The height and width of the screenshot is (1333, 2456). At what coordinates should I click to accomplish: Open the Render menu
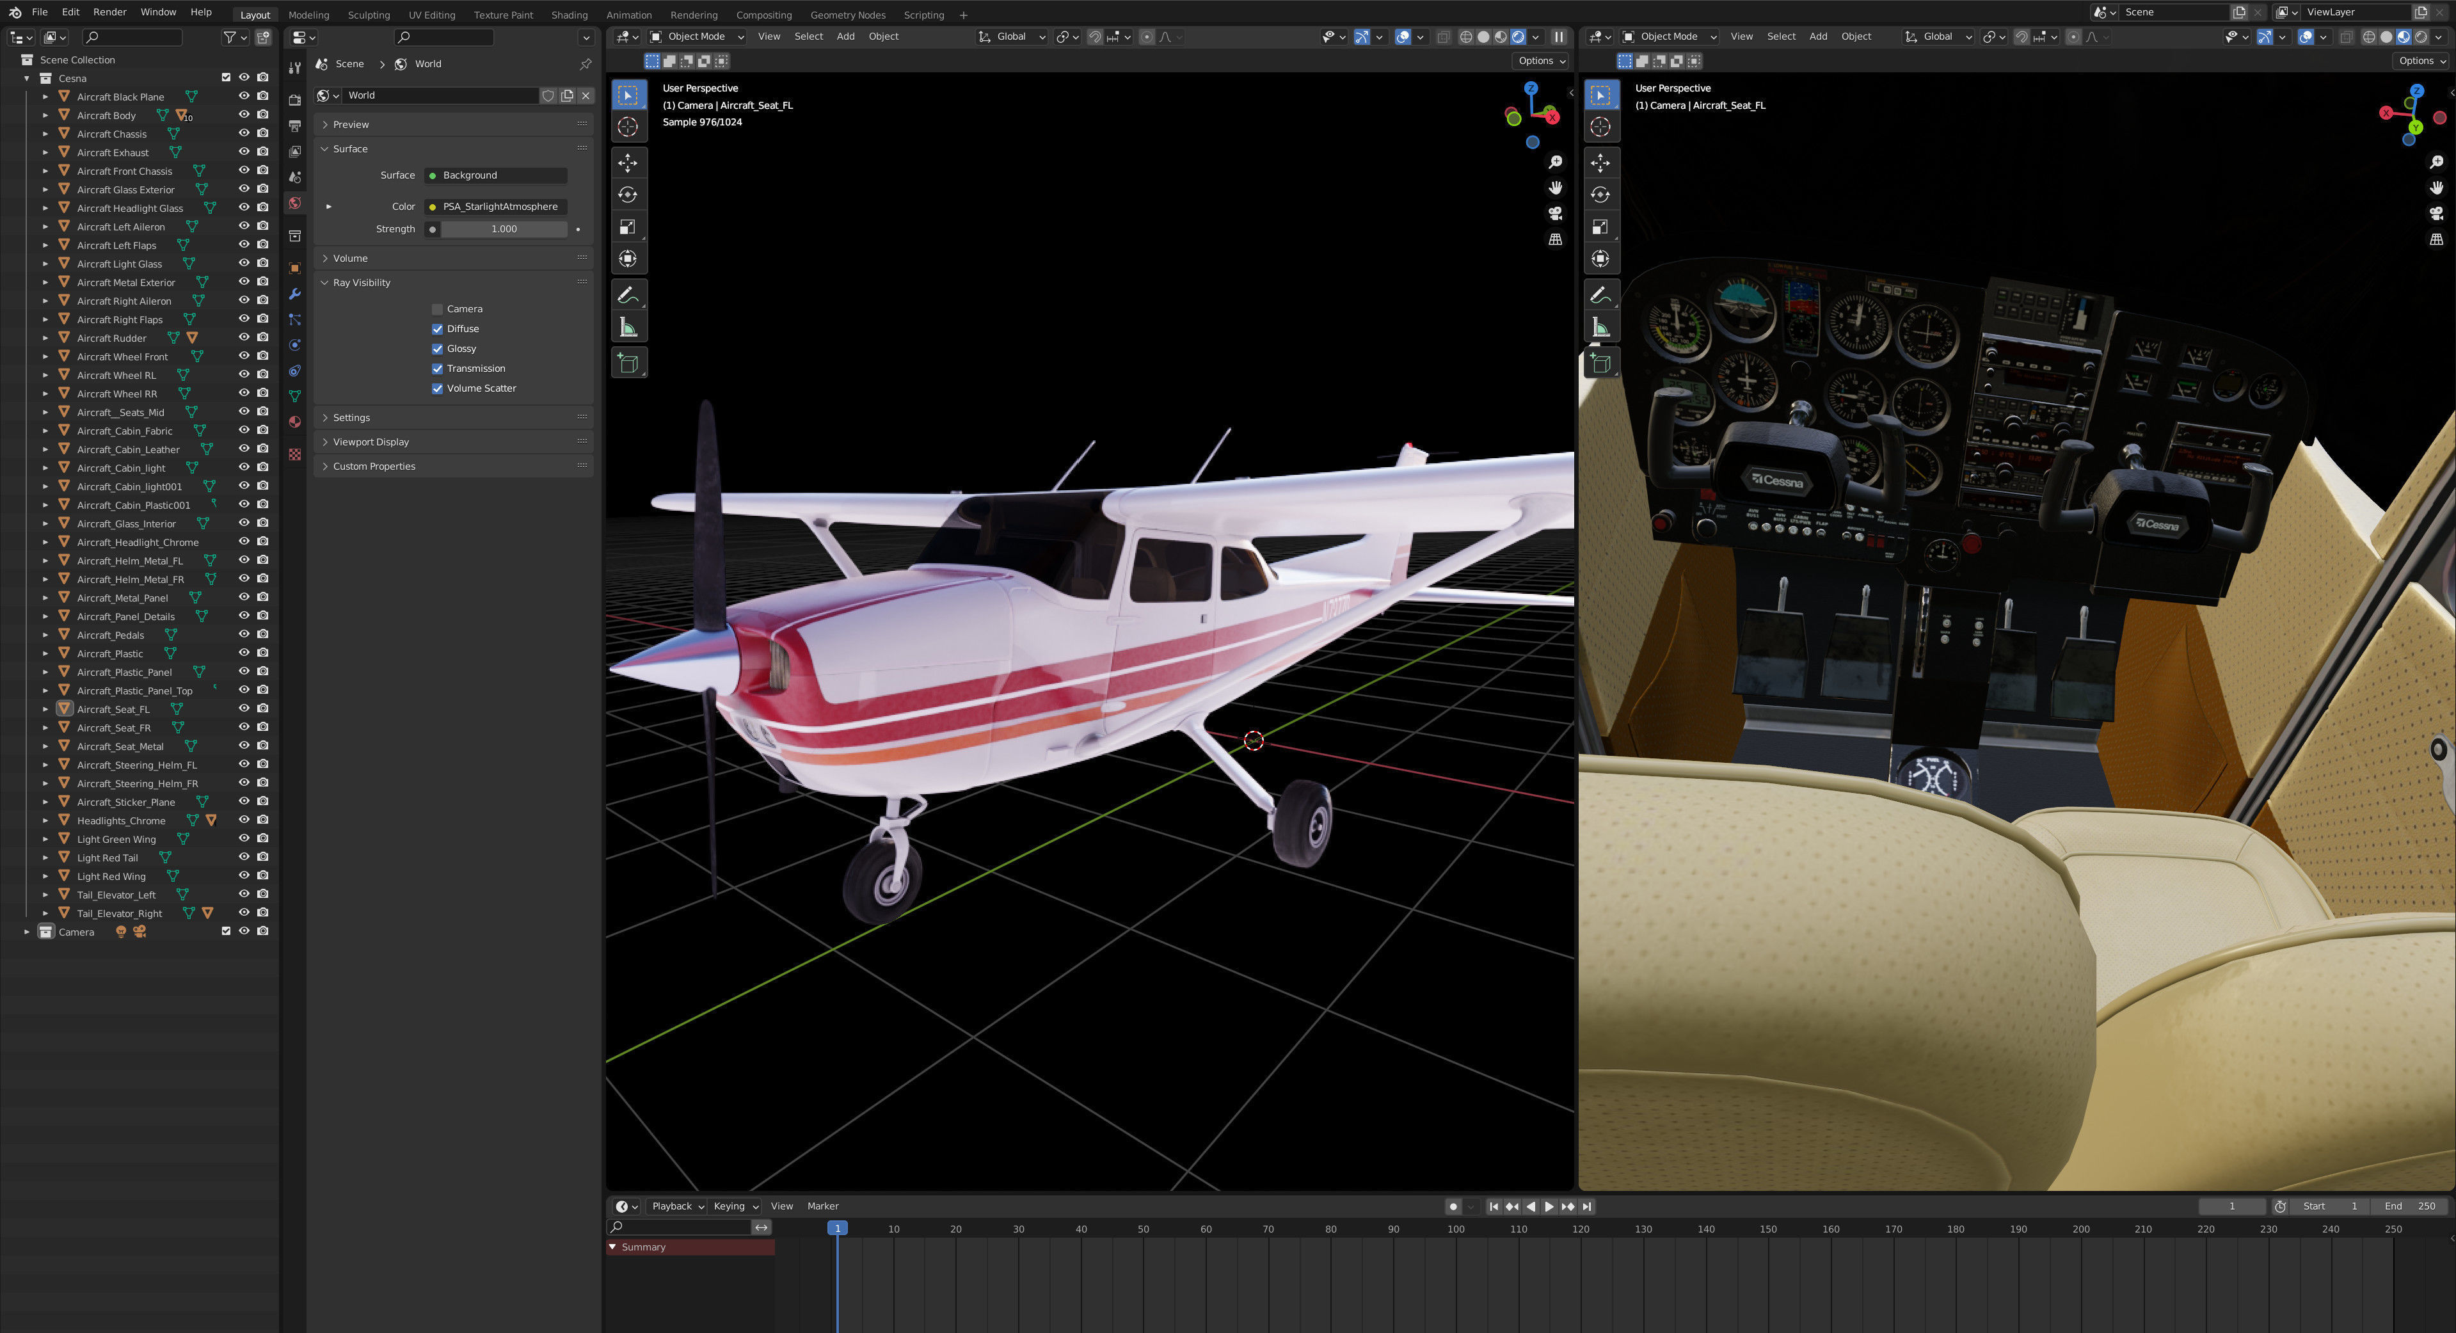pos(109,12)
